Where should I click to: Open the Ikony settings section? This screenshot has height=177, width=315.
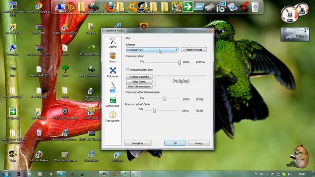(113, 58)
